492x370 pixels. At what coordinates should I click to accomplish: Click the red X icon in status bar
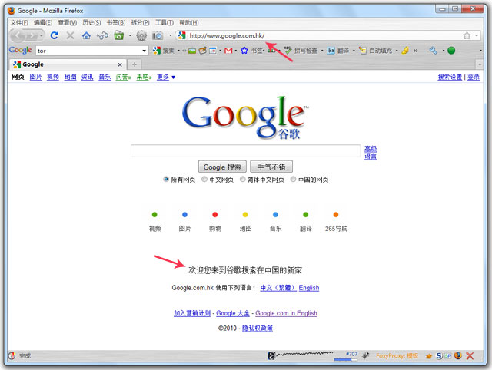click(470, 355)
